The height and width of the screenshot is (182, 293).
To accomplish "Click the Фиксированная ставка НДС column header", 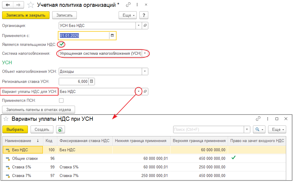I will tap(85, 141).
